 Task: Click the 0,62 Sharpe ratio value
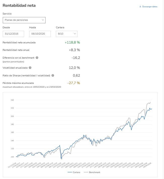76,75
